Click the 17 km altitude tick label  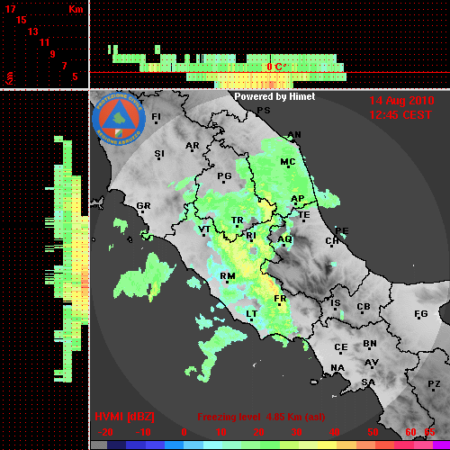[11, 9]
